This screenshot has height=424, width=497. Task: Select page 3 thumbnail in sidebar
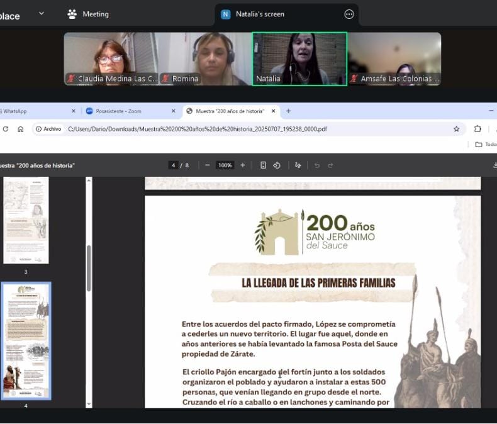tap(26, 220)
